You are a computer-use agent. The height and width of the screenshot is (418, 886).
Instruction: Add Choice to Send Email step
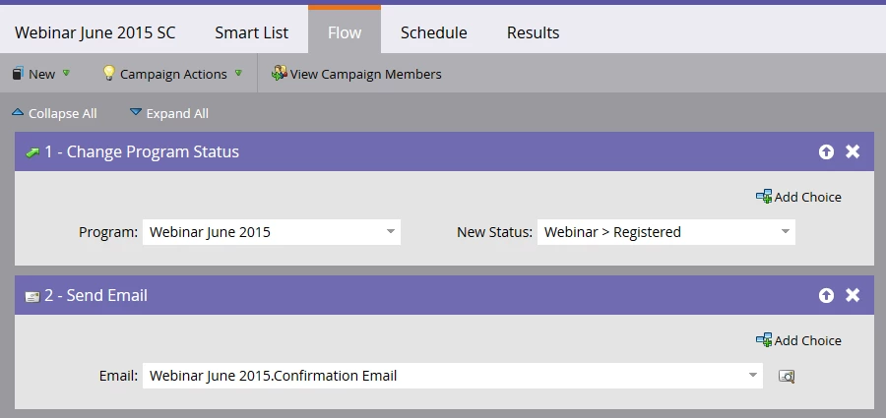[x=798, y=340]
